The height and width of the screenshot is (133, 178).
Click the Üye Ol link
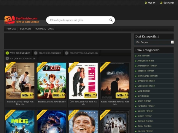click(x=152, y=3)
